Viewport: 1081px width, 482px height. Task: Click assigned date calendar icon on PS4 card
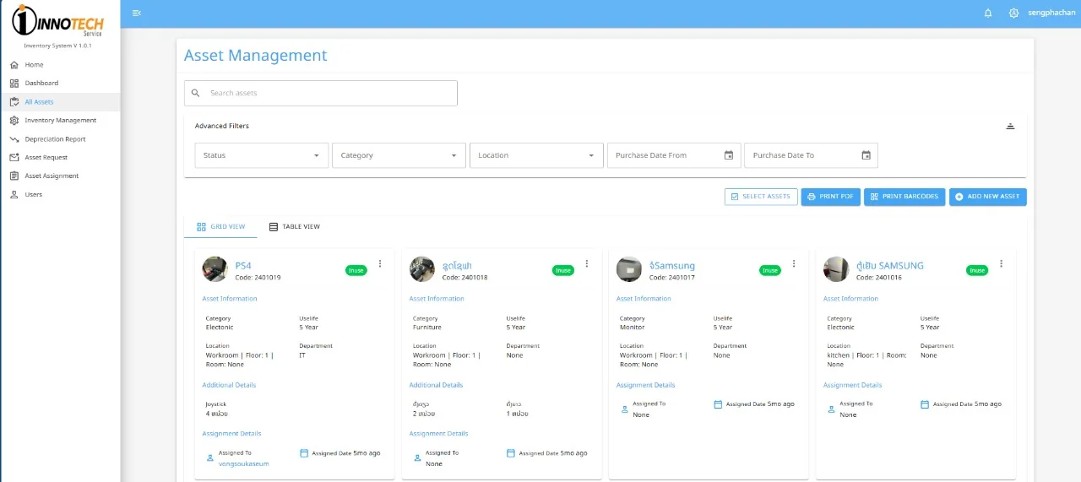click(x=304, y=453)
